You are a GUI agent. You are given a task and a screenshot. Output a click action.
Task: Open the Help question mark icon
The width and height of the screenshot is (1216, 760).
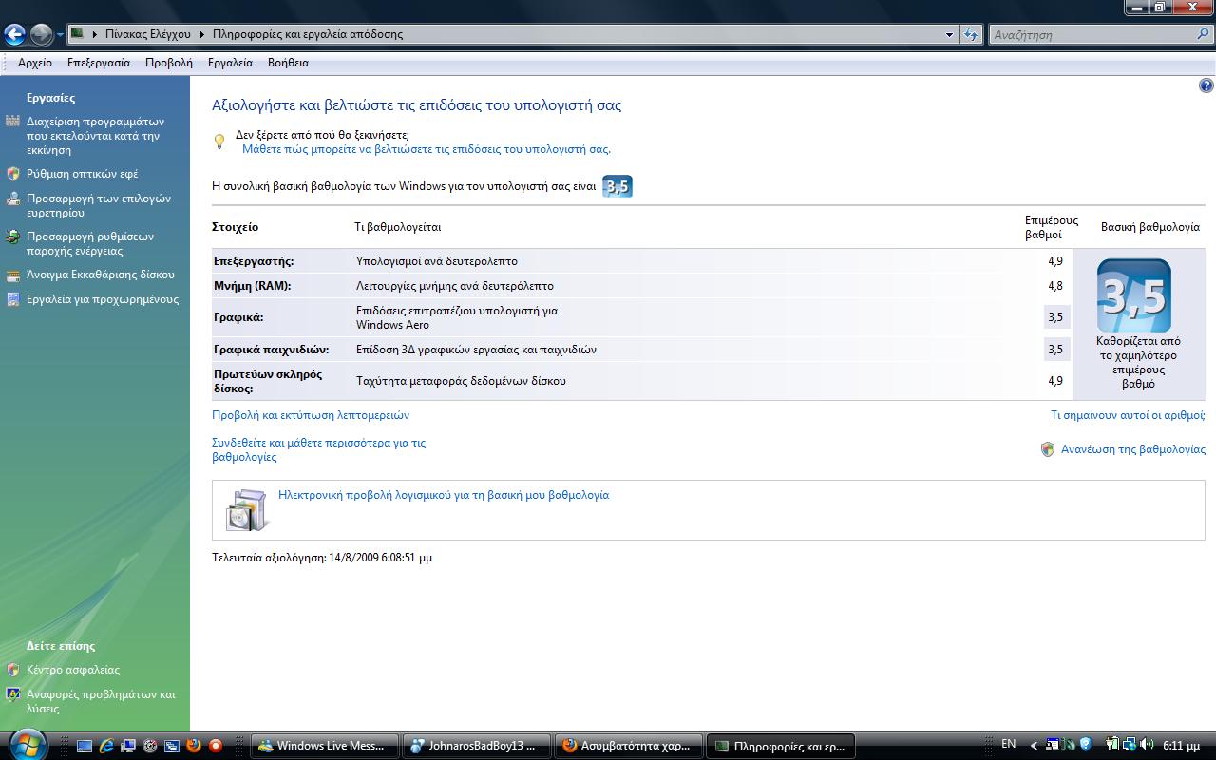click(1206, 85)
